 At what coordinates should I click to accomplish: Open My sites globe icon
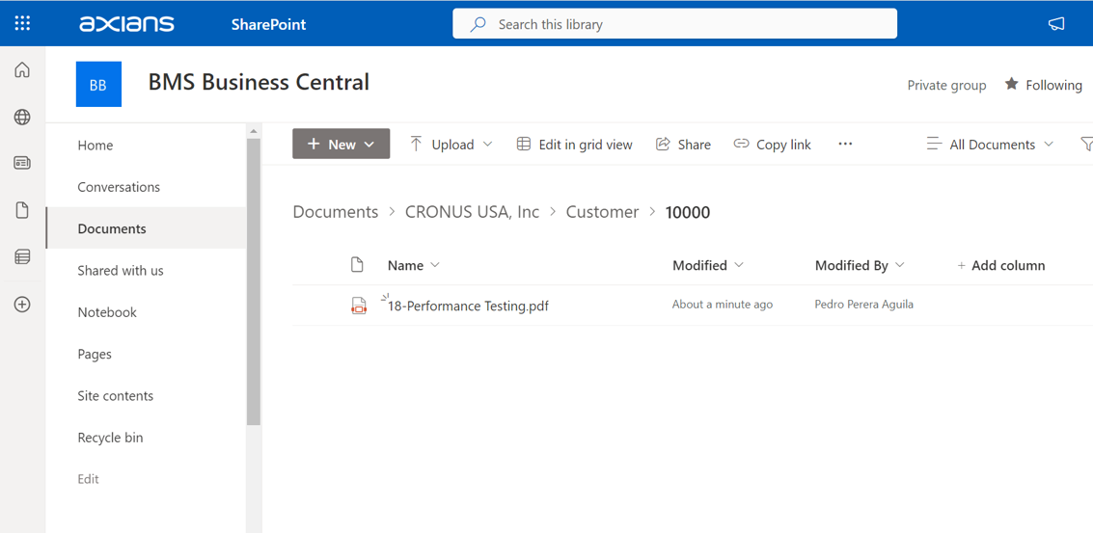pyautogui.click(x=22, y=118)
